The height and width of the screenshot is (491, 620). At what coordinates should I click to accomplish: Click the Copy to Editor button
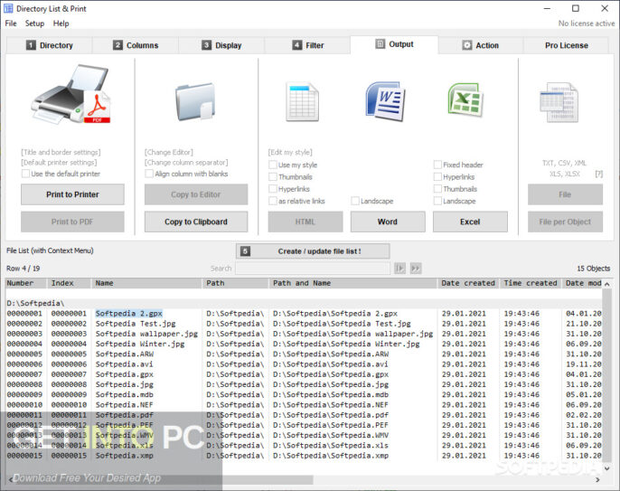coord(196,194)
